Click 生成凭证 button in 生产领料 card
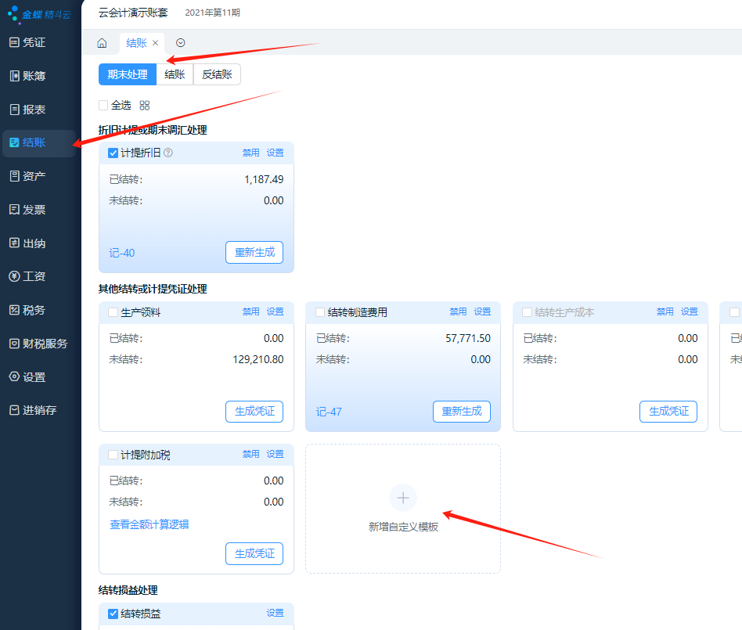Screen dimensions: 742x630 (x=254, y=412)
